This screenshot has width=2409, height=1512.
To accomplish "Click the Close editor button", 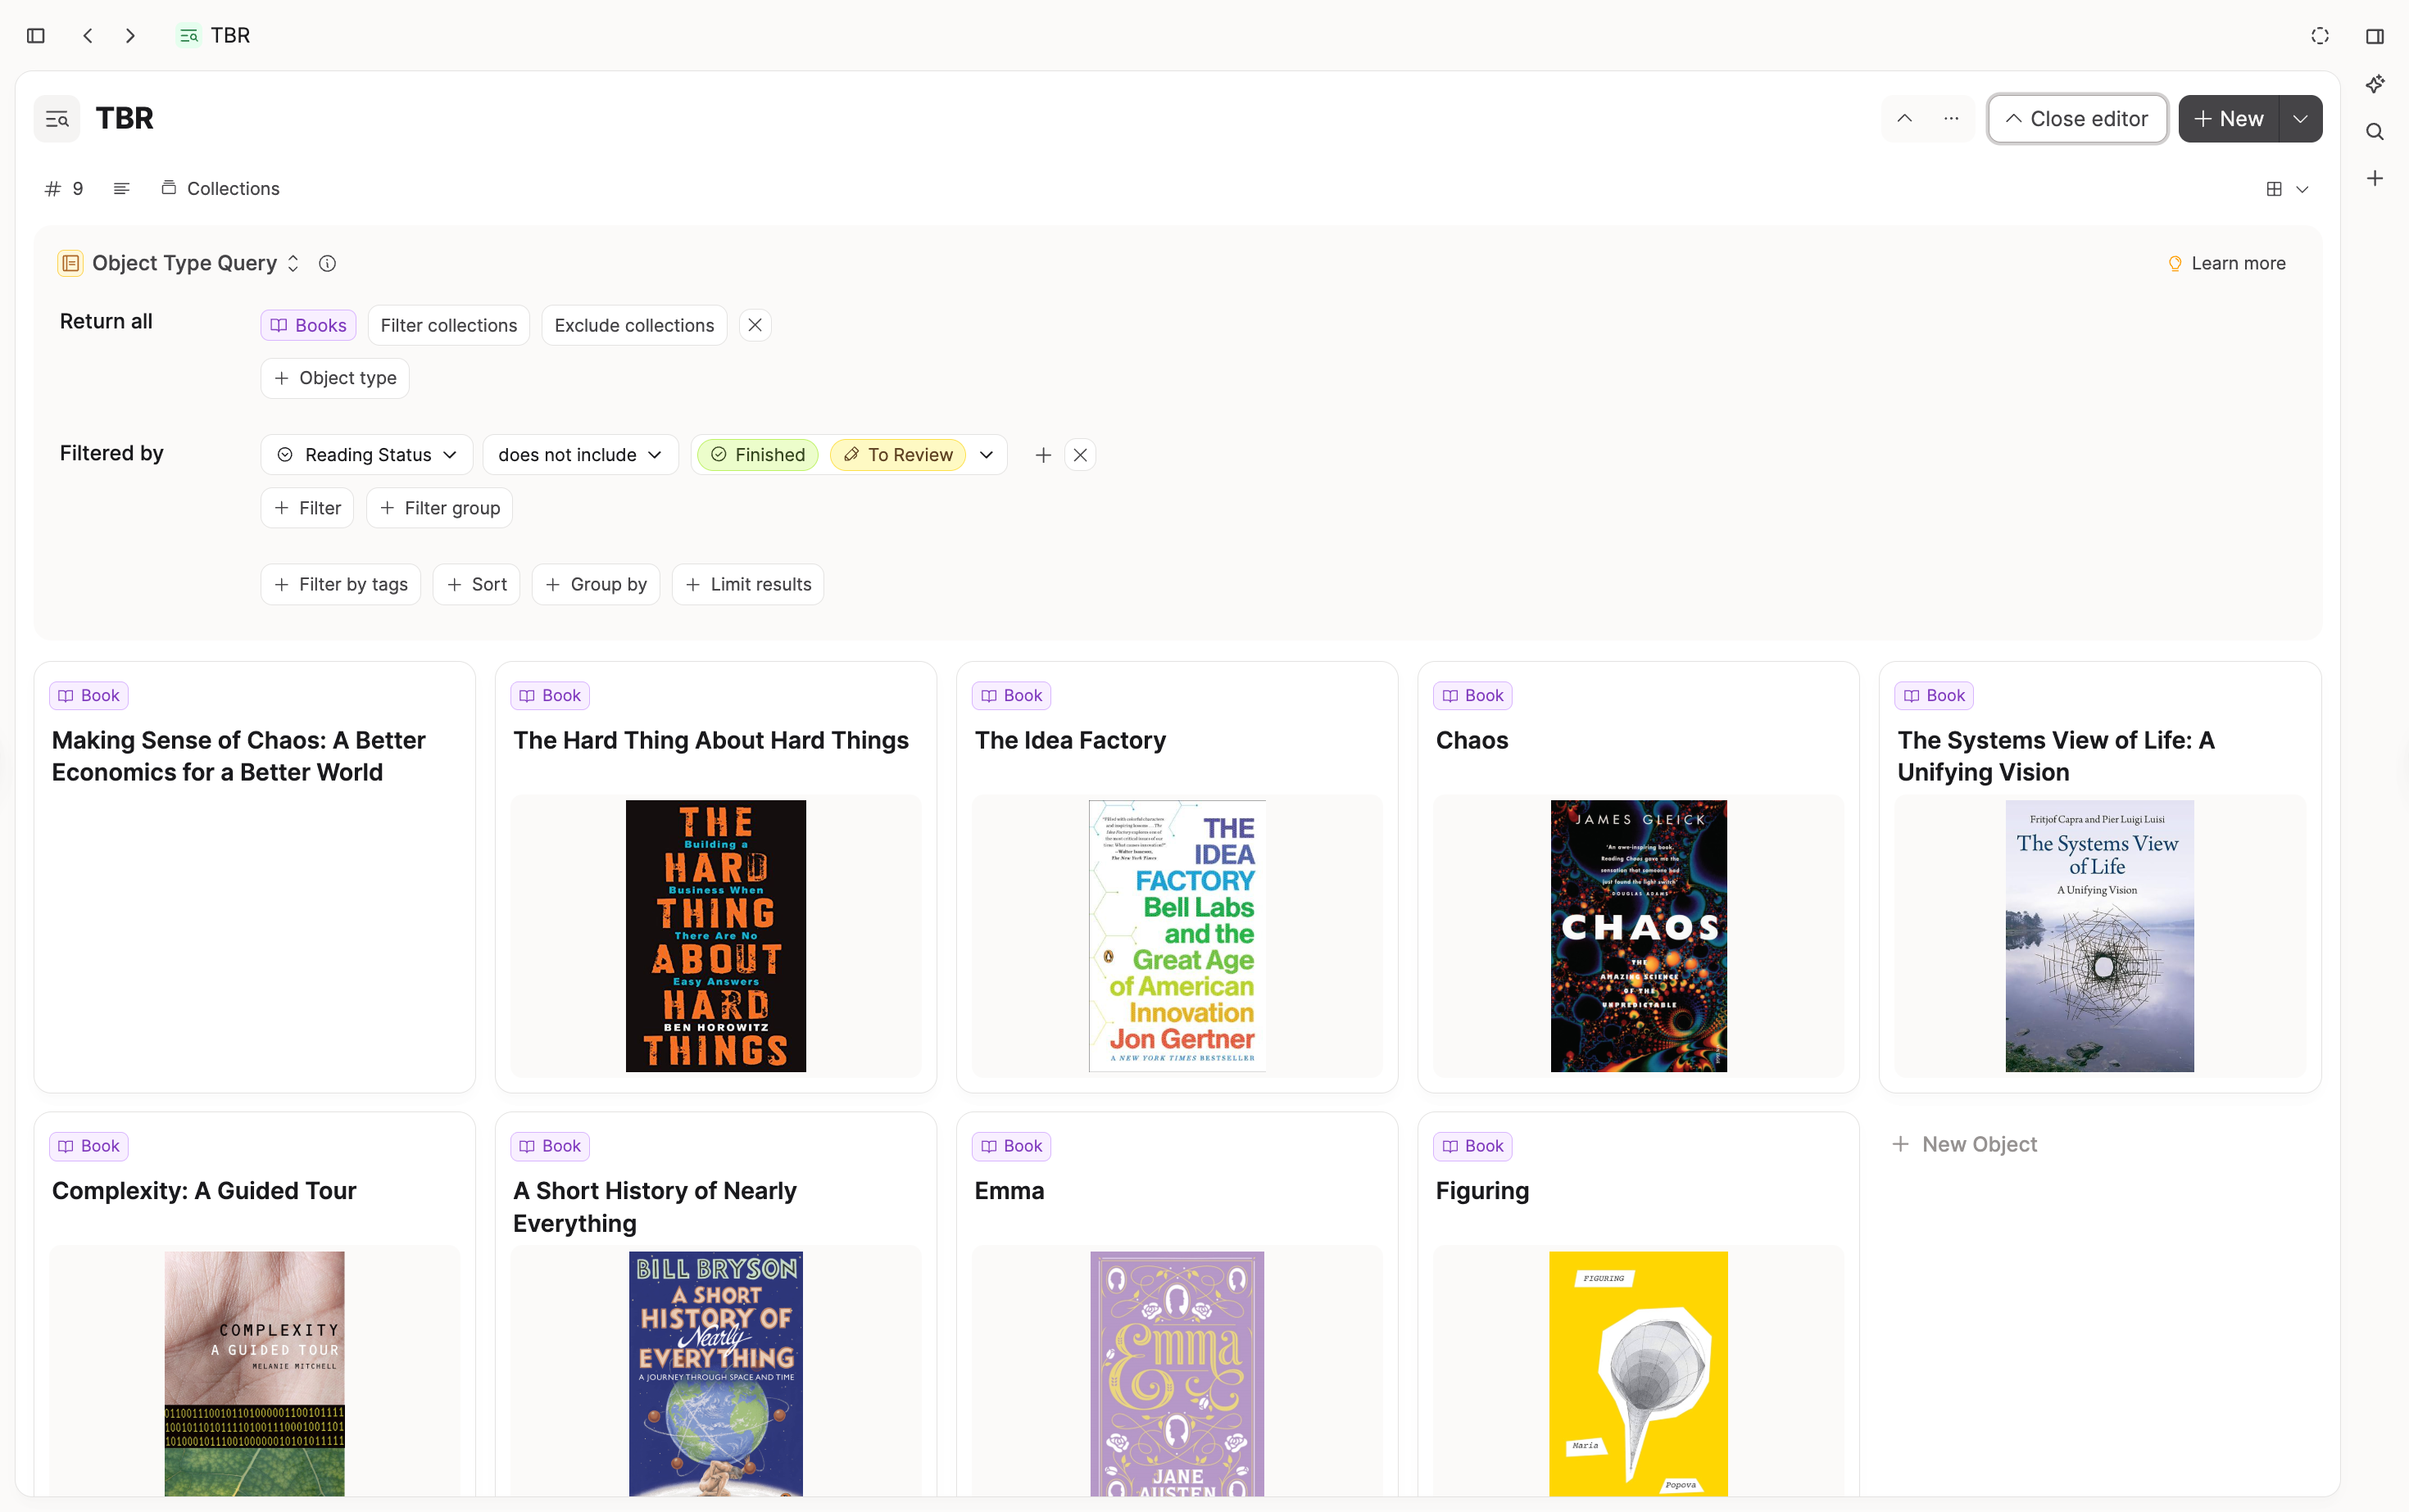I will click(2077, 119).
